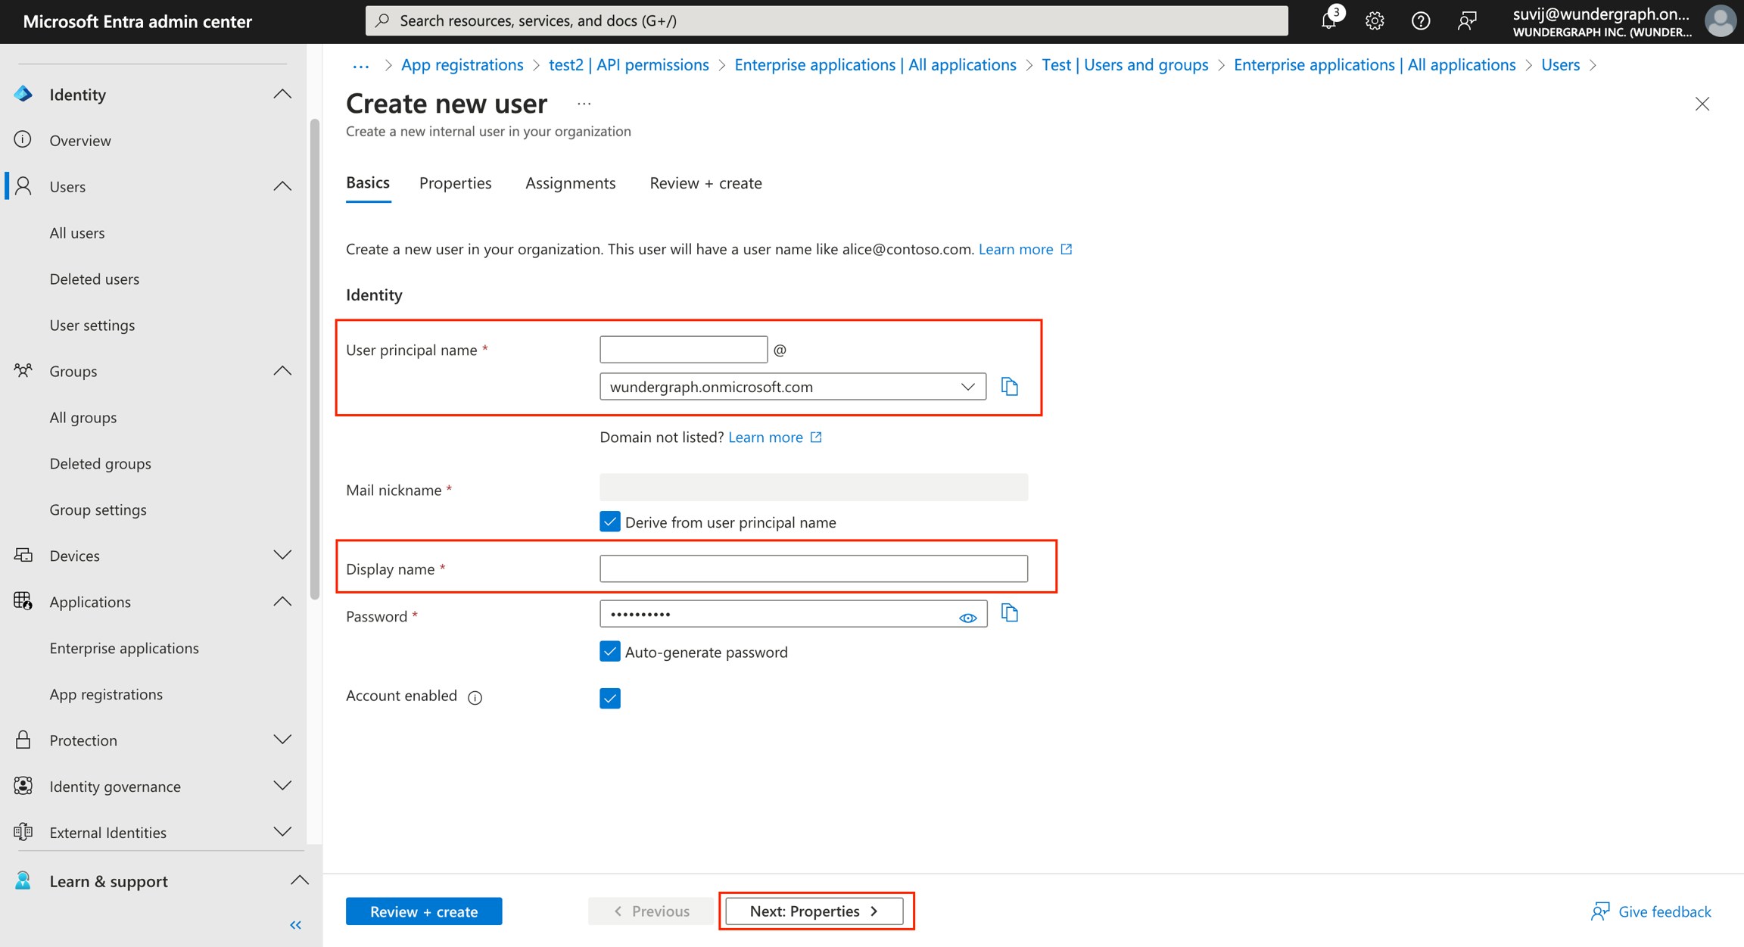Open the notifications bell icon
1744x947 pixels.
click(1328, 20)
